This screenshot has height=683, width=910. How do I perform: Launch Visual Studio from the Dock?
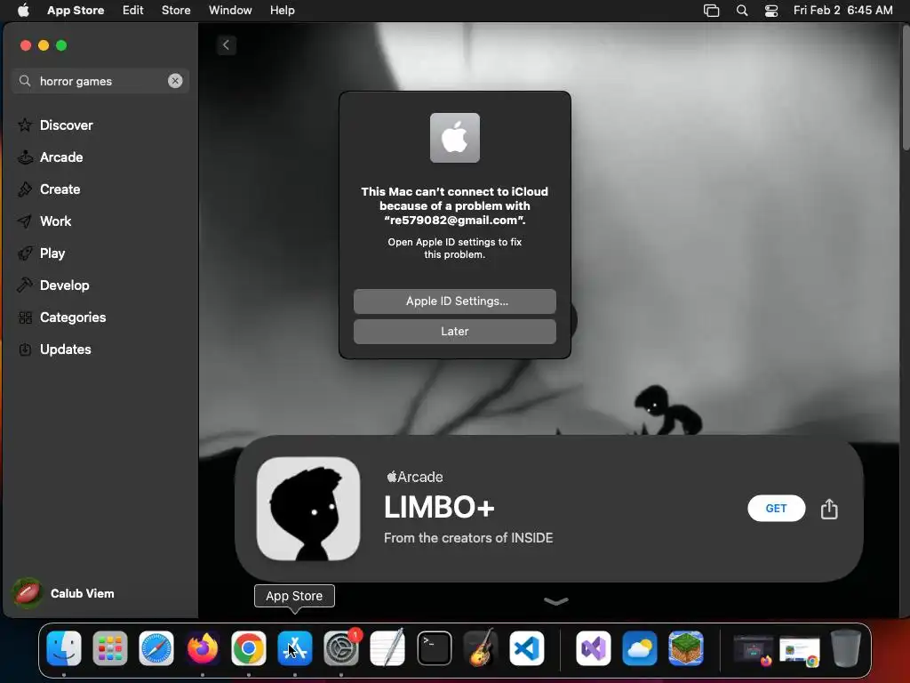tap(593, 648)
